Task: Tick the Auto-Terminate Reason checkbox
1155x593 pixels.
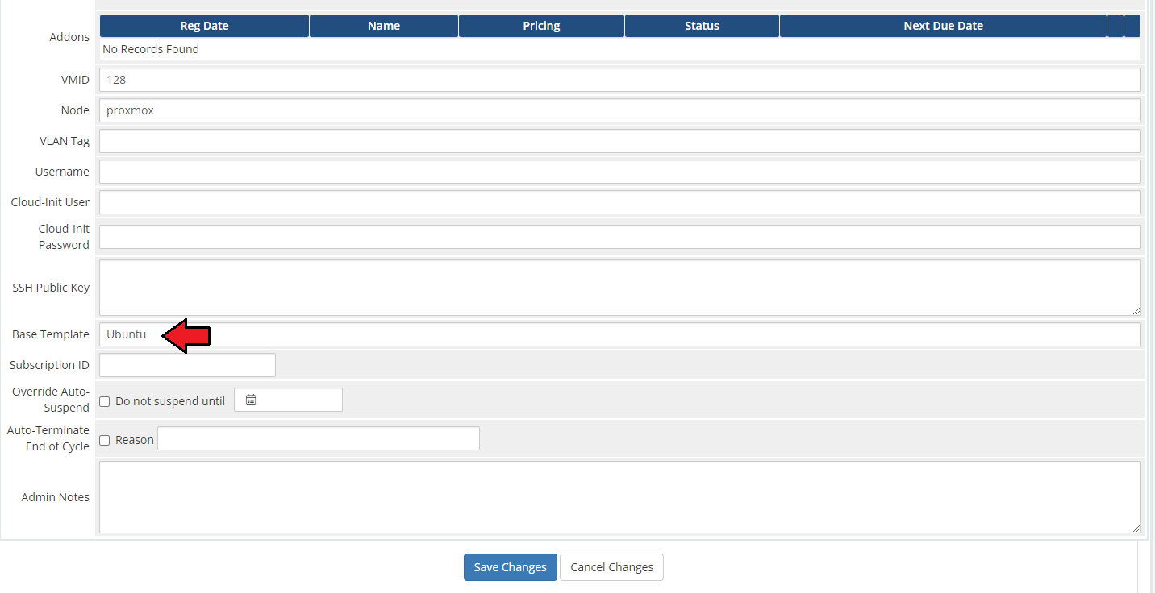Action: click(x=104, y=440)
